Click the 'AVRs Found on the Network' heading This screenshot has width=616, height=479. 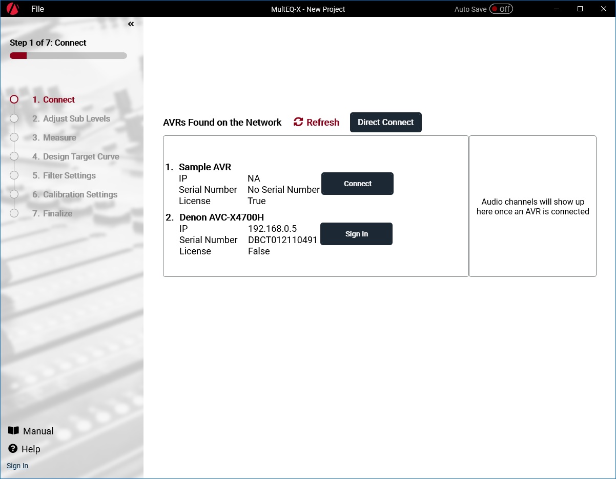point(222,122)
